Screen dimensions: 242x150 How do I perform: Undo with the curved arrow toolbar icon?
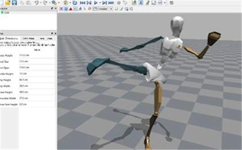point(37,3)
